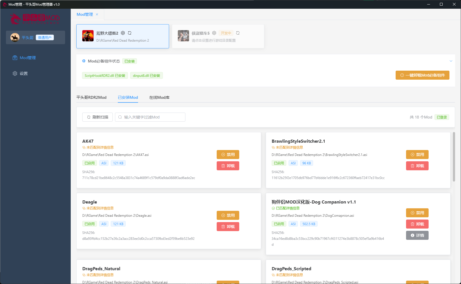Open settings gear for 侠盗猎车5

pyautogui.click(x=214, y=33)
